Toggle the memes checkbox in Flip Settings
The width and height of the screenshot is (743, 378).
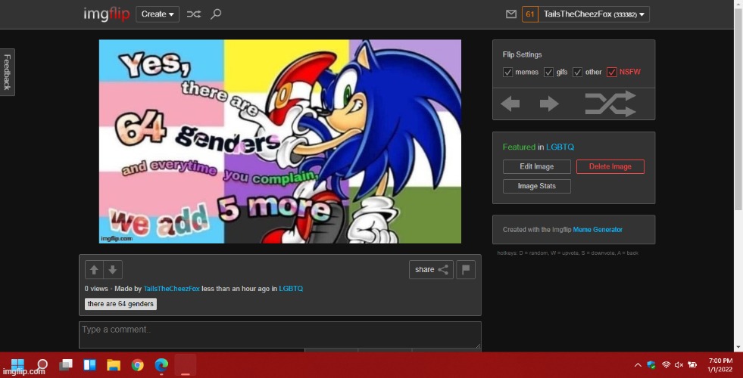click(x=507, y=72)
